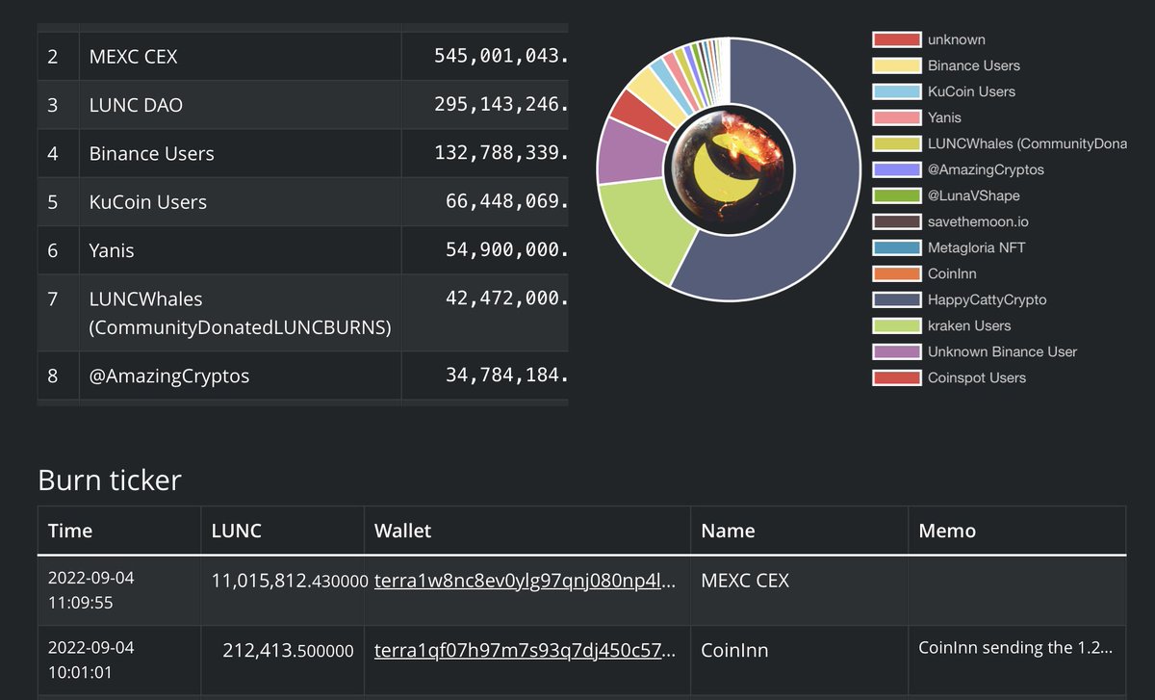Toggle 'Metagloria NFT' legend label

[977, 247]
